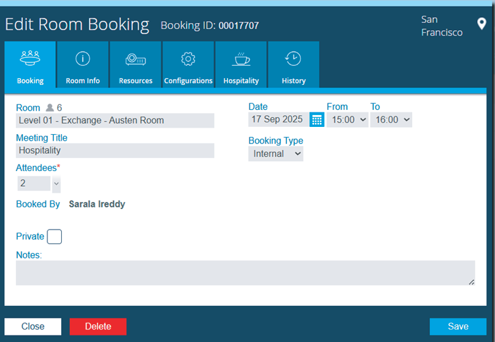The image size is (495, 342).
Task: Open the Attendees count dropdown
Action: (56, 183)
